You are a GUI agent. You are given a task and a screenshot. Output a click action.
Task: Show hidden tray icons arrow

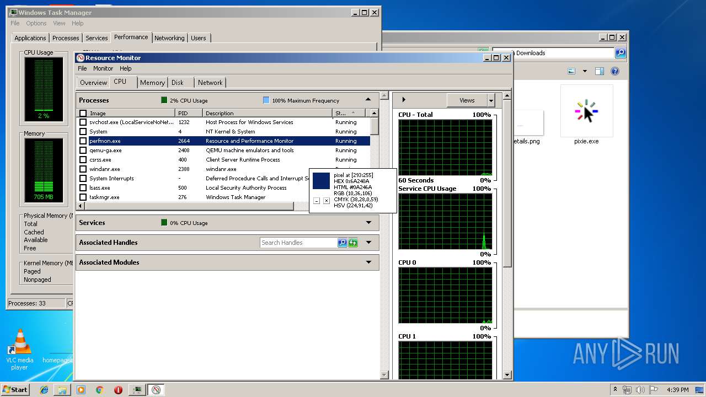615,390
